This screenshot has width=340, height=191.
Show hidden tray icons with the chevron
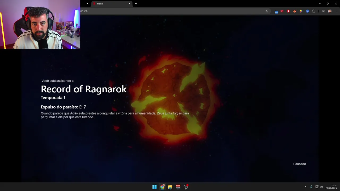click(x=305, y=187)
